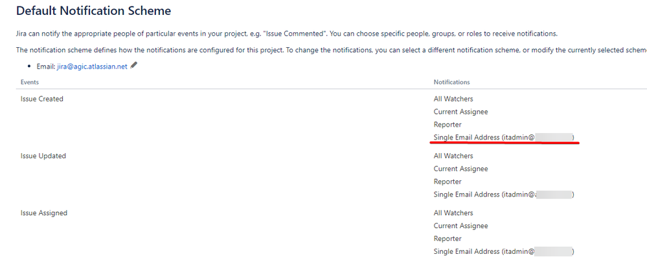The height and width of the screenshot is (261, 647).
Task: Select the Issue Assigned event label
Action: [44, 213]
